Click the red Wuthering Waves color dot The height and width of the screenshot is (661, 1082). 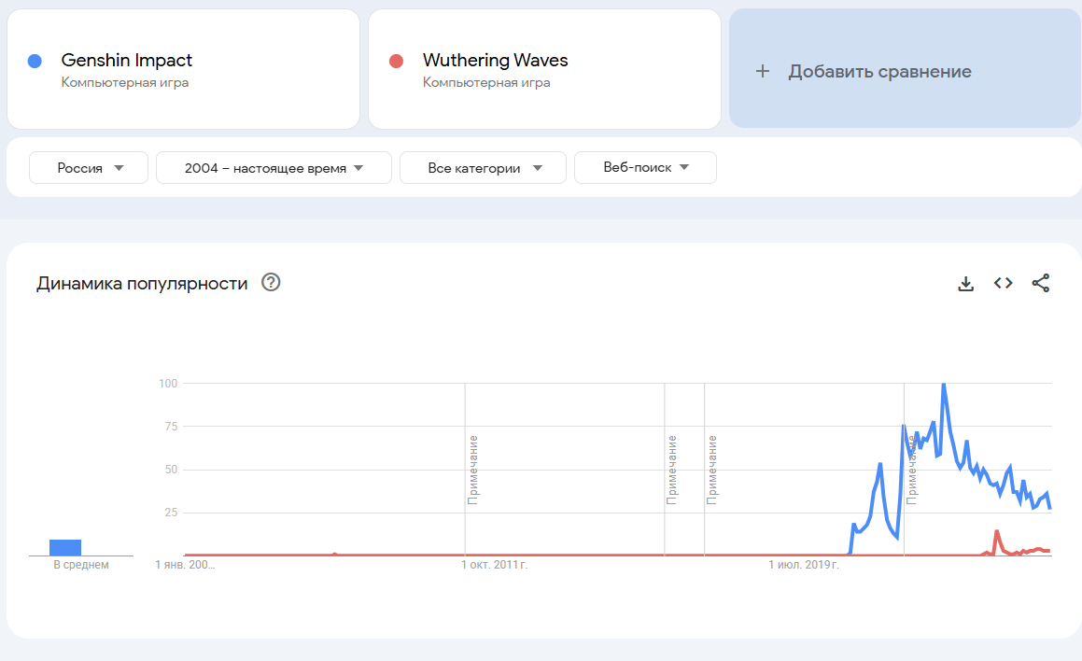click(x=396, y=61)
